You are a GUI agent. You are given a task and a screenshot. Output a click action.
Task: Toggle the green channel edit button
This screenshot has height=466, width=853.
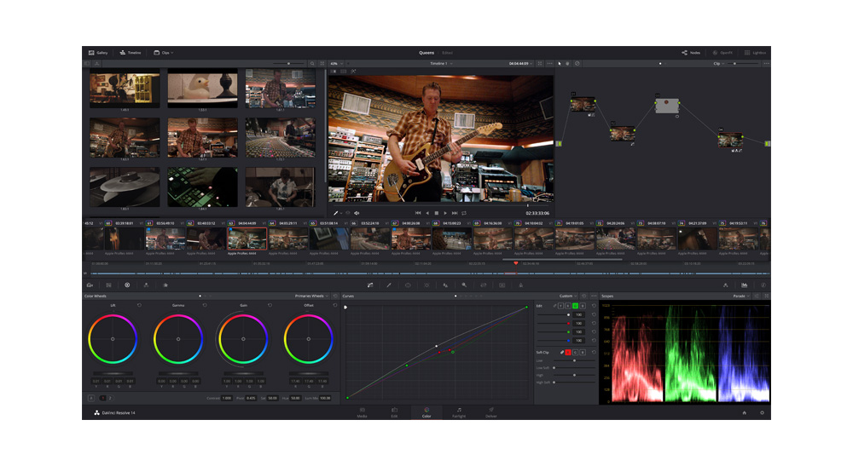pyautogui.click(x=575, y=305)
